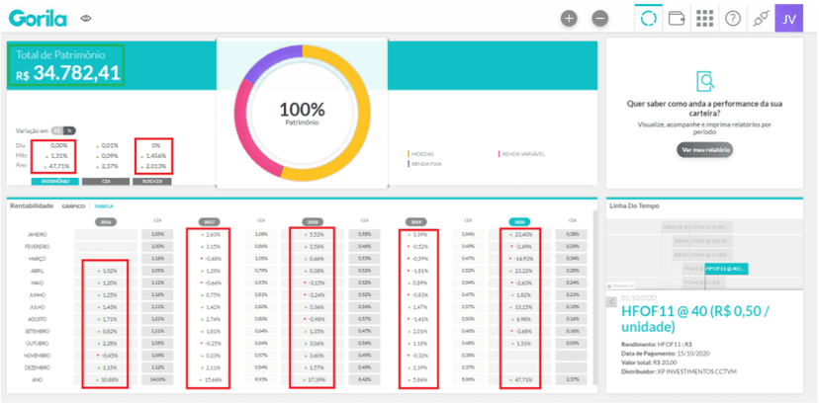Click the connection plug icon
Image resolution: width=819 pixels, height=406 pixels.
tap(761, 19)
